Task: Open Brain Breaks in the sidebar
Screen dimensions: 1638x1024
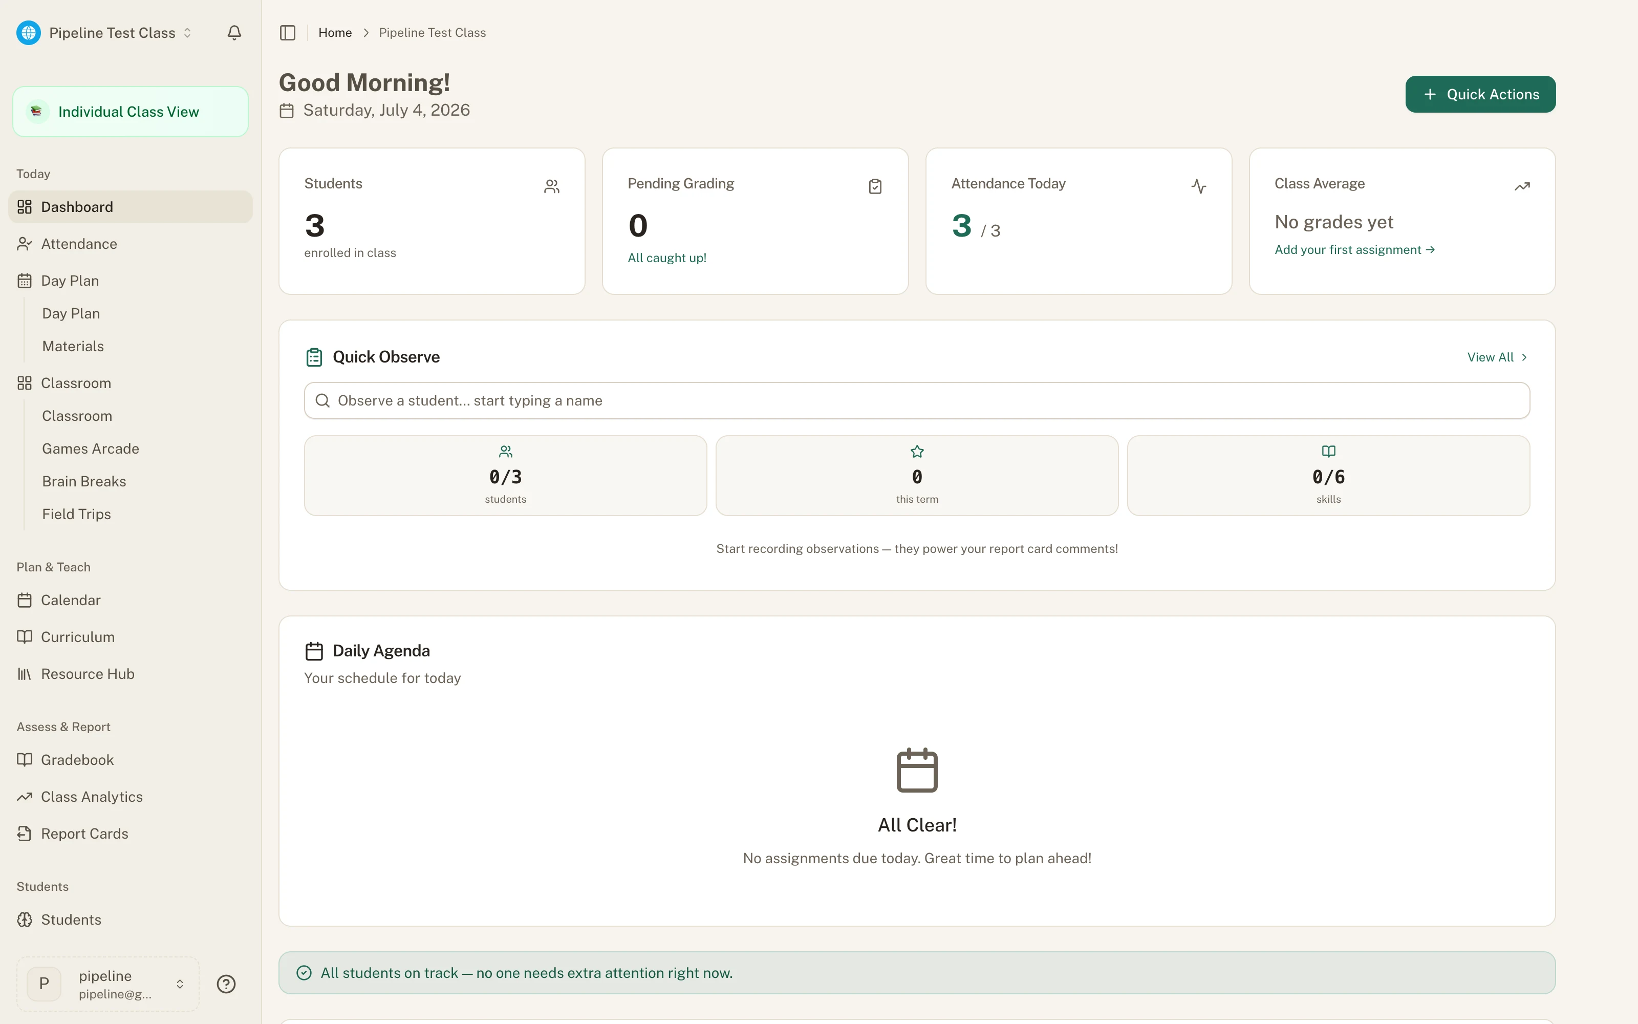Action: pos(84,481)
